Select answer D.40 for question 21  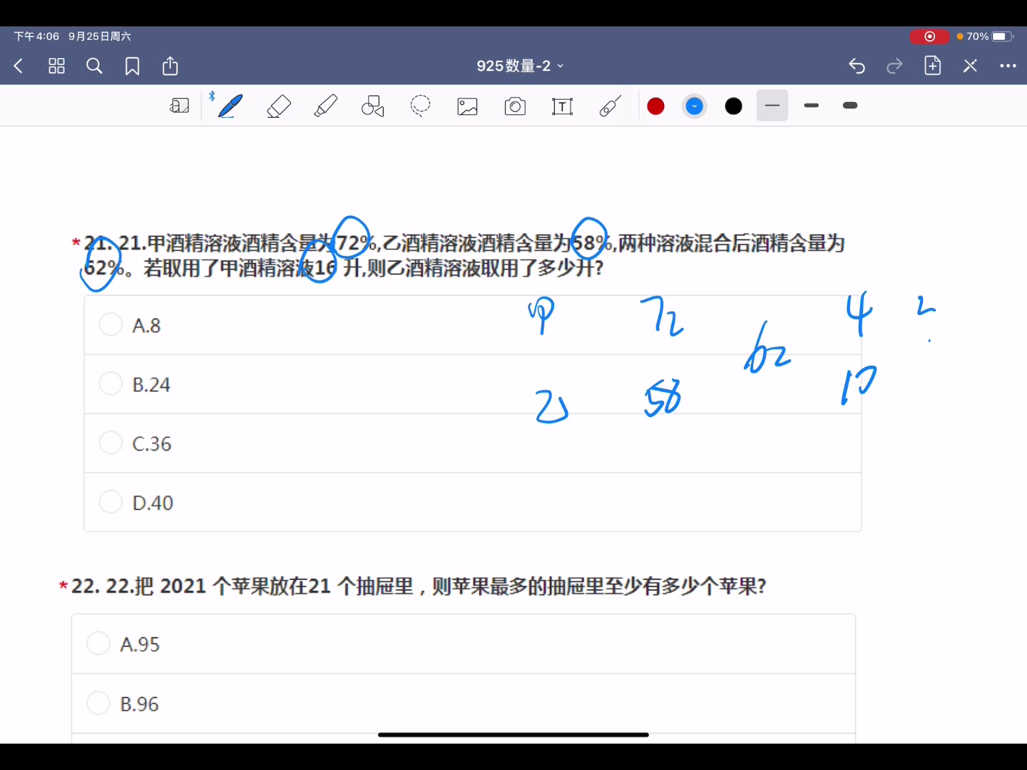(472, 503)
